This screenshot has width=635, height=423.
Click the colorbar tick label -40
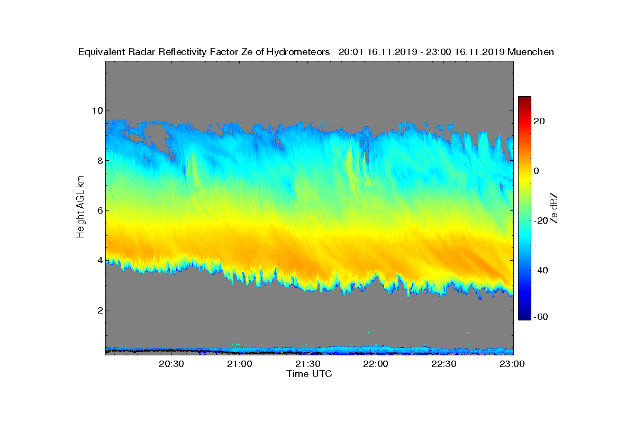coord(541,270)
